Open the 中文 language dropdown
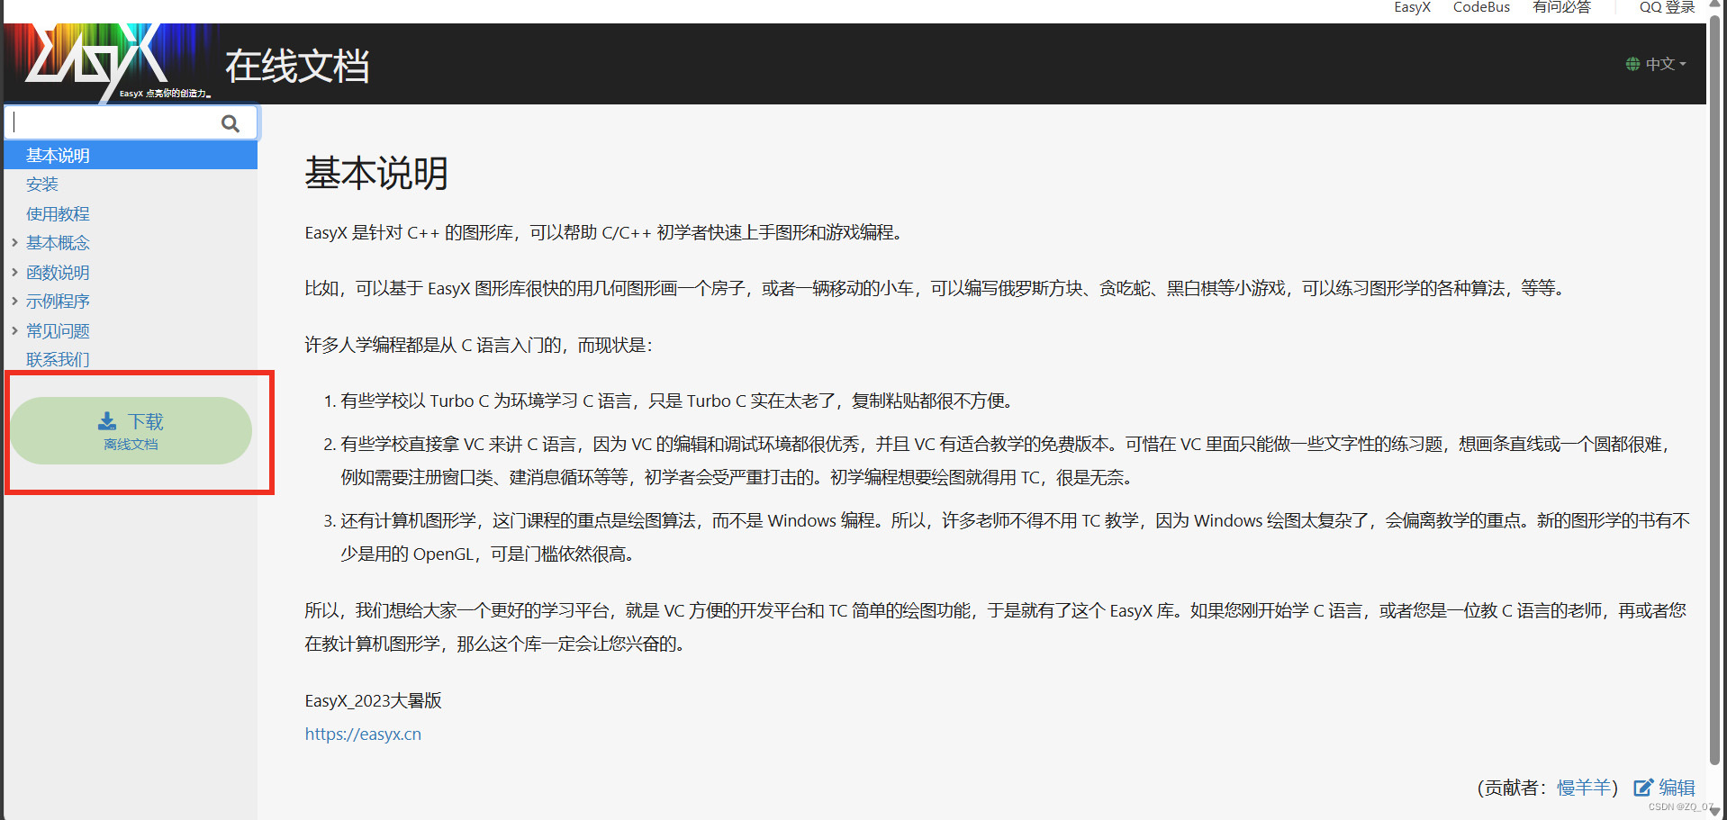The image size is (1727, 820). pyautogui.click(x=1661, y=63)
